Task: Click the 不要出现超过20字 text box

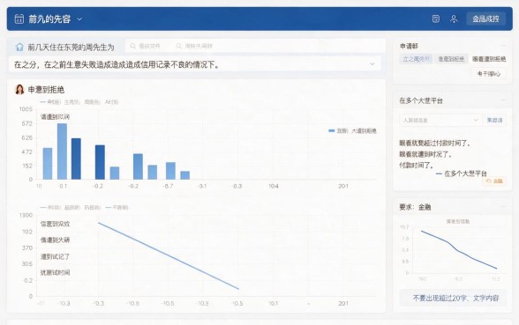Action: tap(453, 298)
